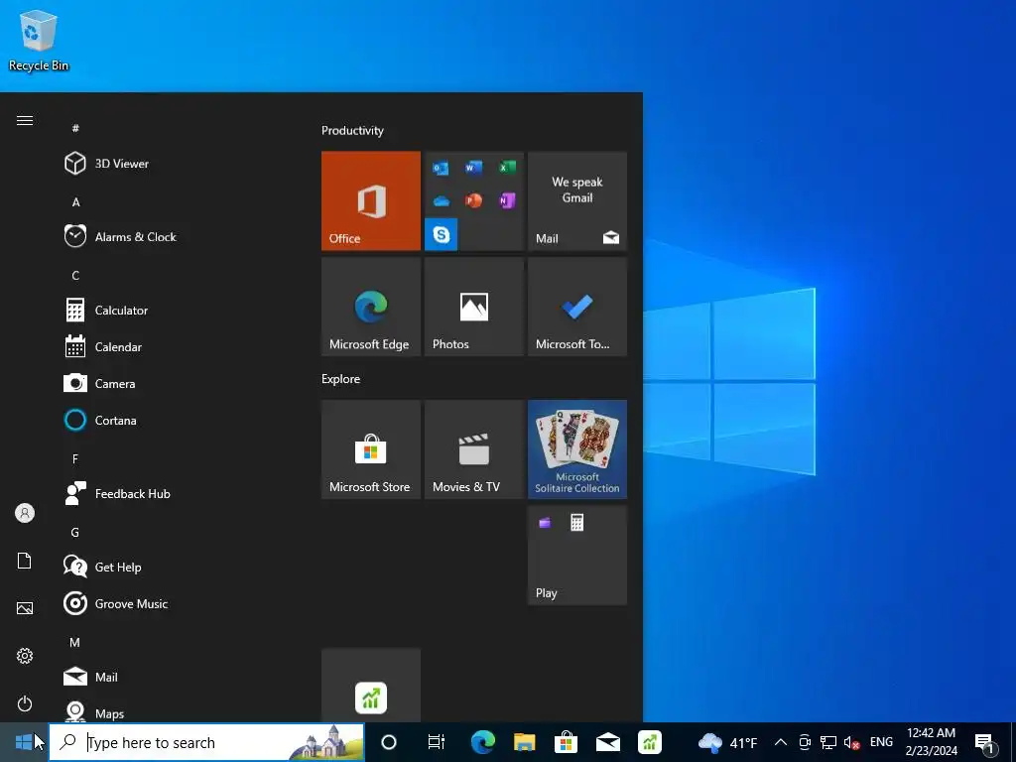
Task: Click the Windows Start button
Action: (x=24, y=742)
